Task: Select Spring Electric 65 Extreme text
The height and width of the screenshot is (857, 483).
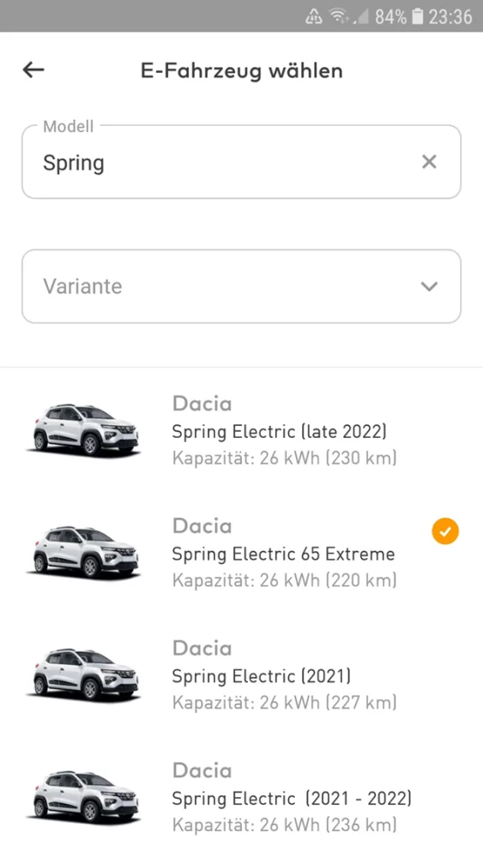Action: tap(283, 554)
